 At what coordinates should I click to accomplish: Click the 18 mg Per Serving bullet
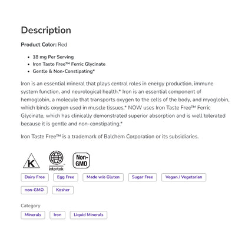53,57
